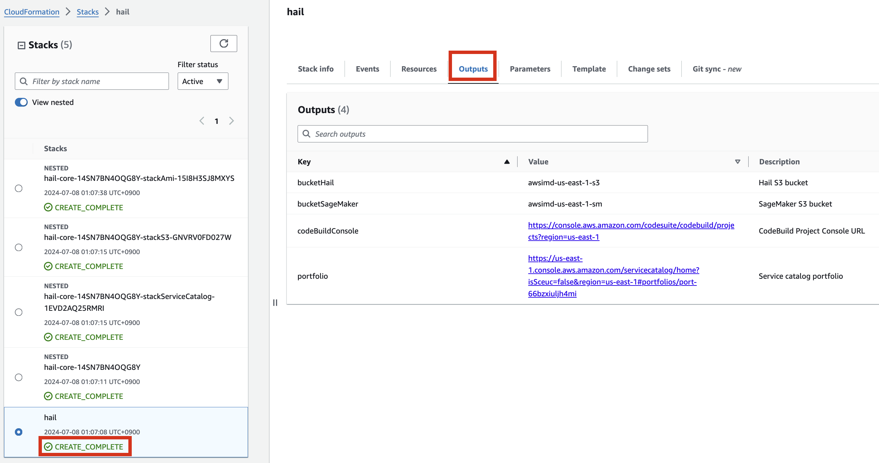
Task: Switch to the Resources tab
Action: point(419,69)
